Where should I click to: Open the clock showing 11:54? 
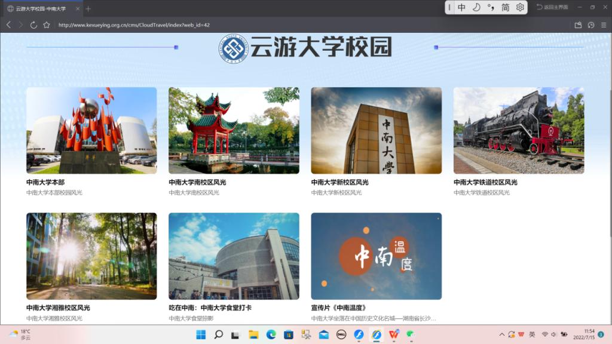[x=583, y=334]
